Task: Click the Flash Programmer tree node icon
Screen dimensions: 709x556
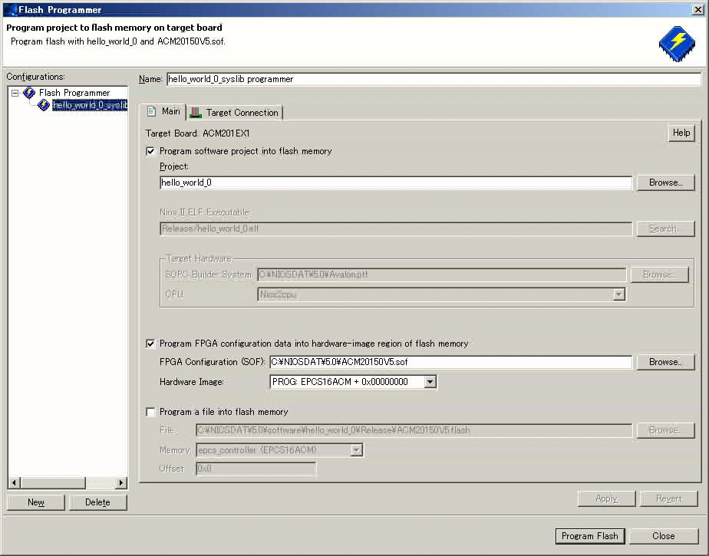Action: (x=30, y=93)
